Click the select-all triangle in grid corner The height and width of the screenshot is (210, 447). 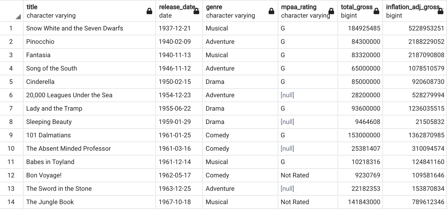18,17
